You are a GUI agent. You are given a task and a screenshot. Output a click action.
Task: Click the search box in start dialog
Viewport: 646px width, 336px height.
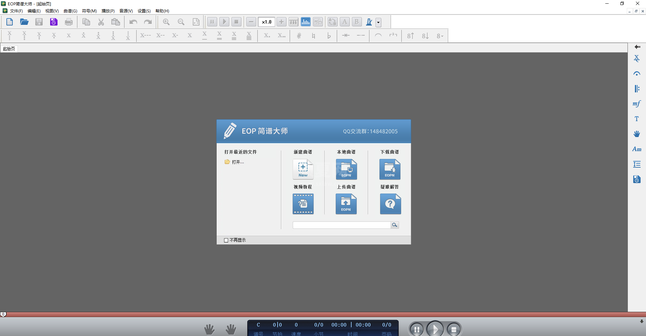(x=342, y=225)
